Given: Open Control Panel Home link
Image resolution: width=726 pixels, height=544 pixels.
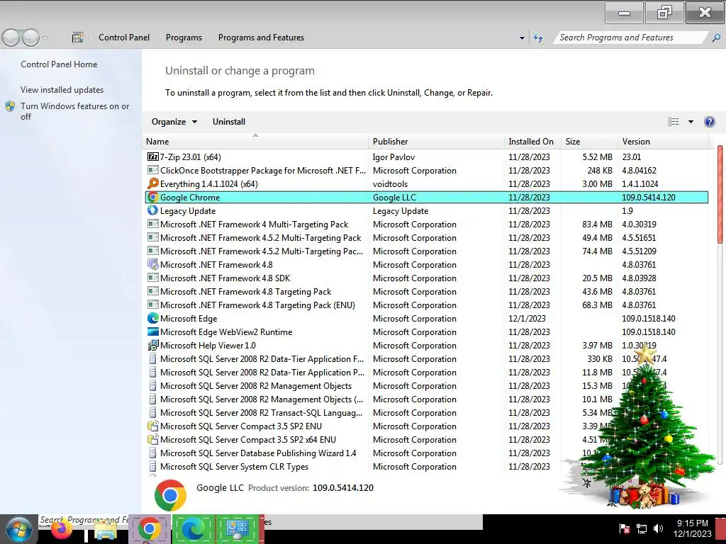Looking at the screenshot, I should coord(59,64).
